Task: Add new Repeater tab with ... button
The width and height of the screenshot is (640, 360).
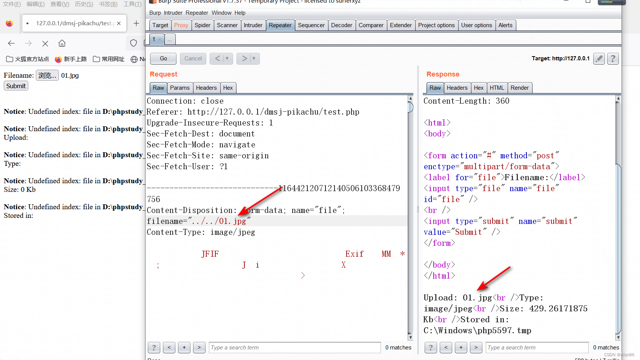Action: point(170,40)
